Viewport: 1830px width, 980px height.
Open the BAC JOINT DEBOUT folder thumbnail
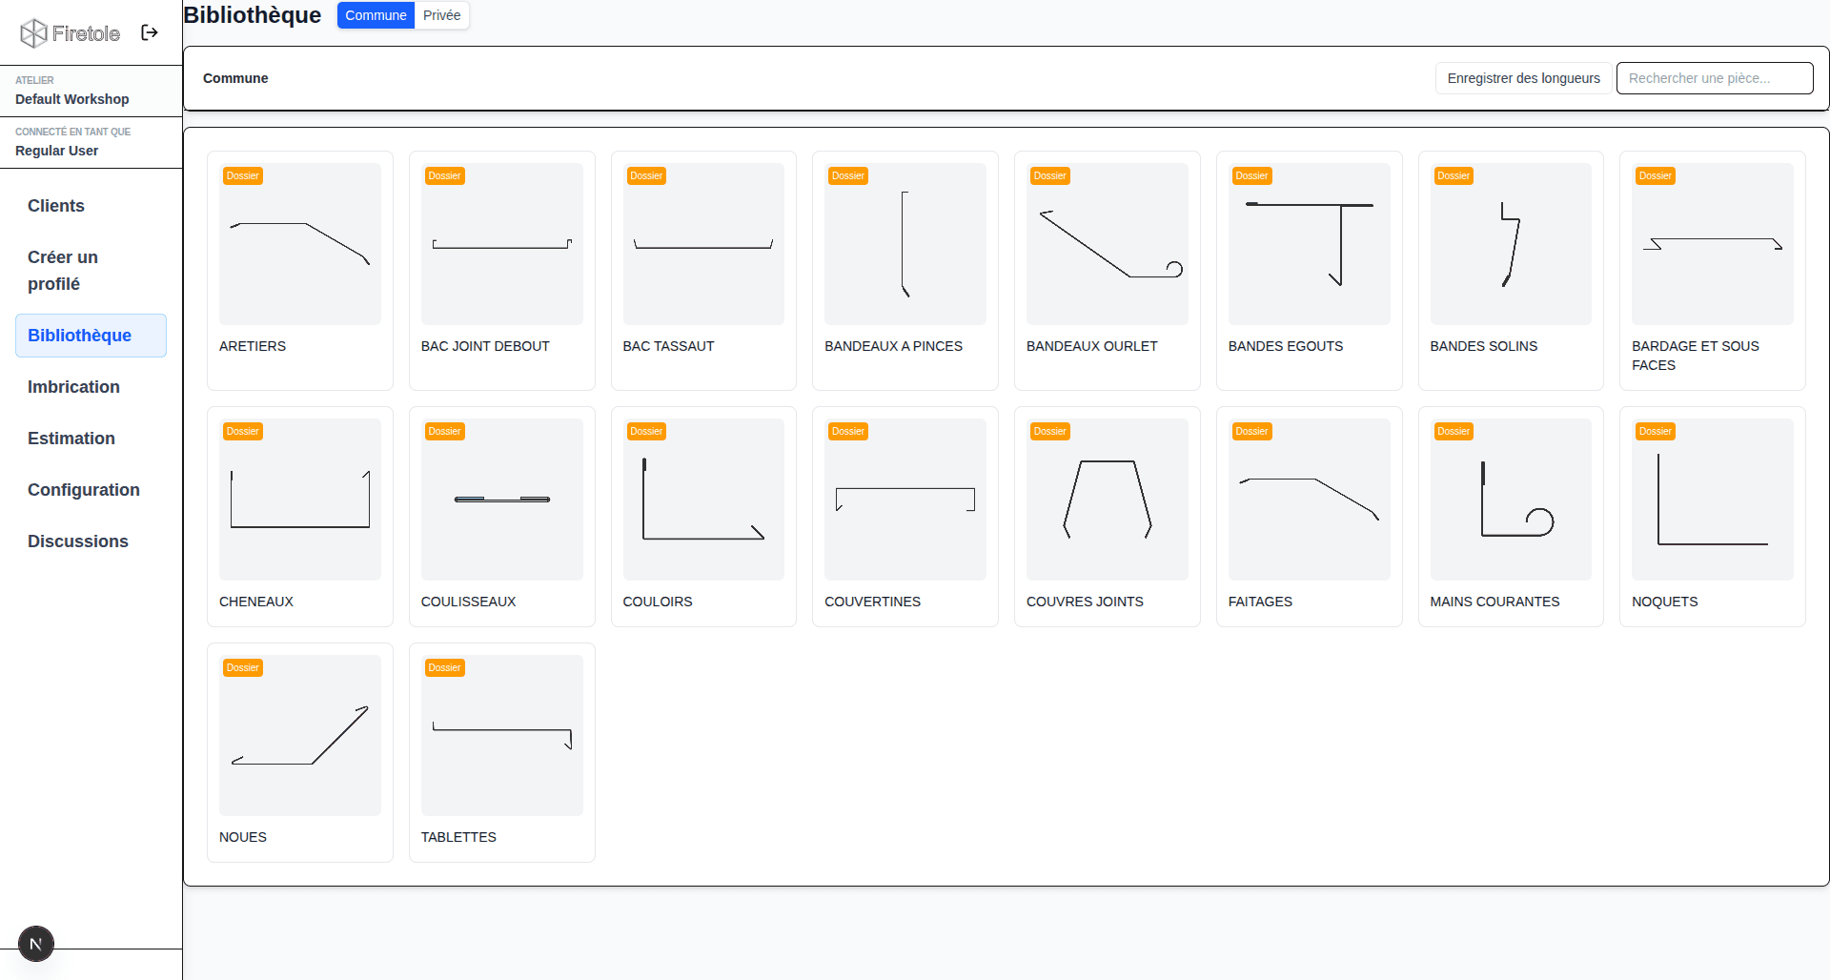502,244
